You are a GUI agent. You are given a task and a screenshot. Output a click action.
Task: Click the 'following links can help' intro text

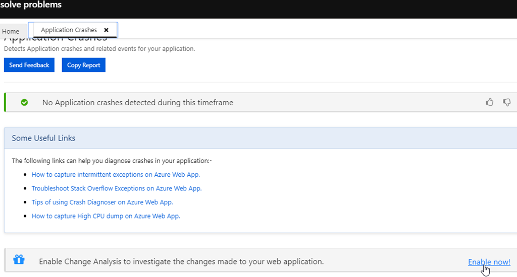point(112,161)
